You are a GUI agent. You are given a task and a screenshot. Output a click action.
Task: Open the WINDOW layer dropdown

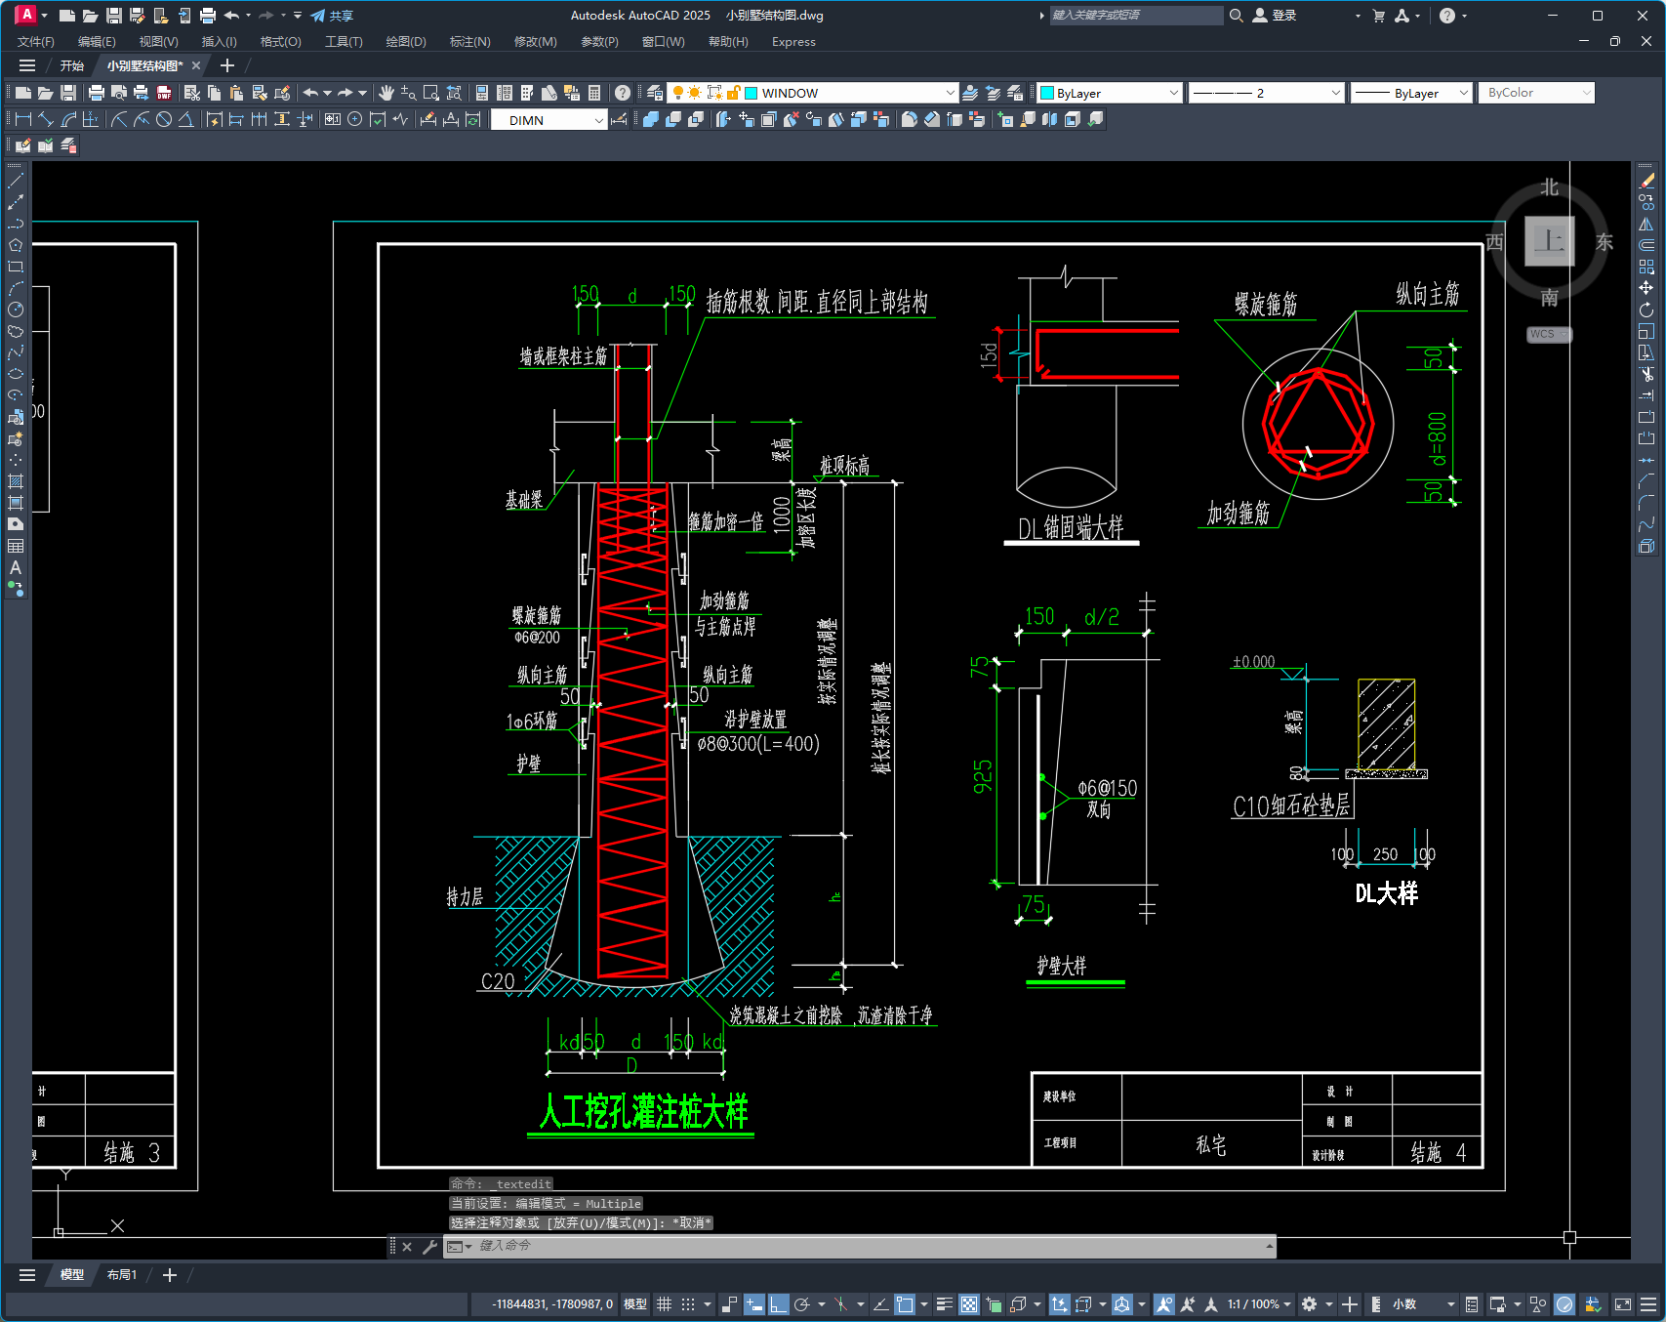point(950,93)
